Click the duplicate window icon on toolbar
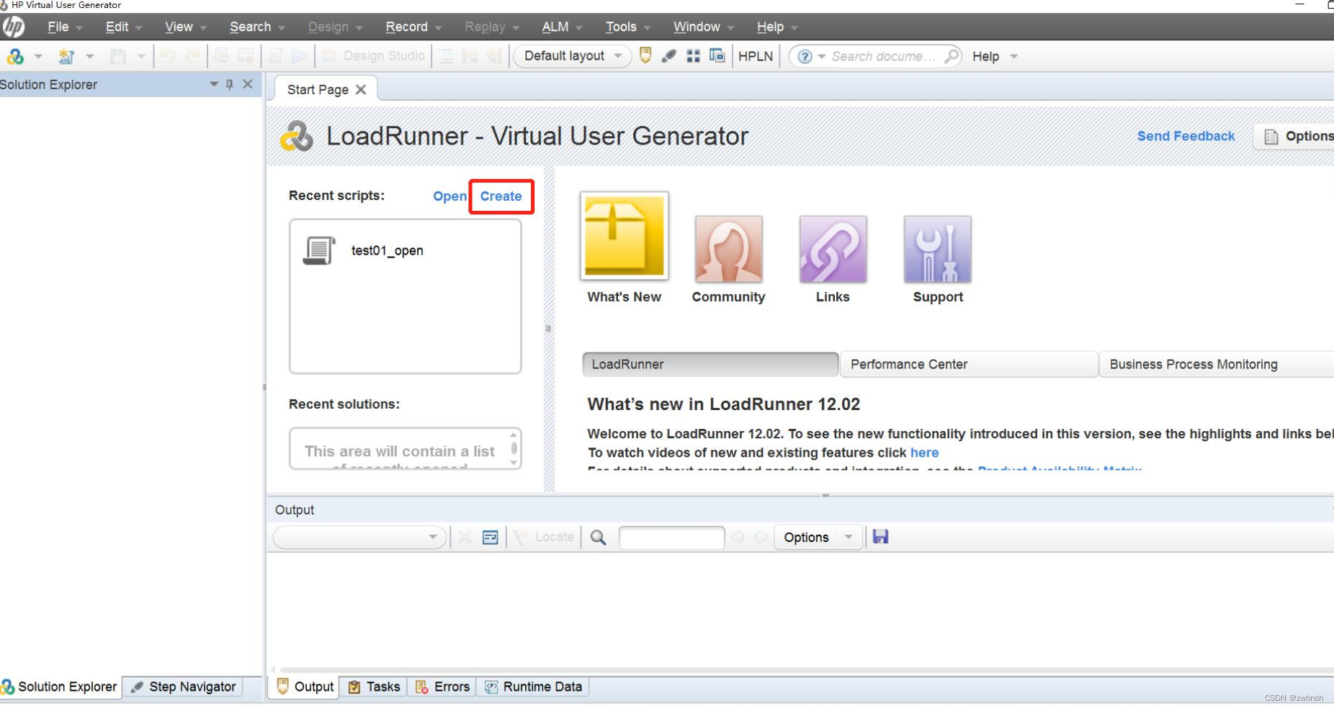Viewport: 1334px width, 708px height. (717, 55)
